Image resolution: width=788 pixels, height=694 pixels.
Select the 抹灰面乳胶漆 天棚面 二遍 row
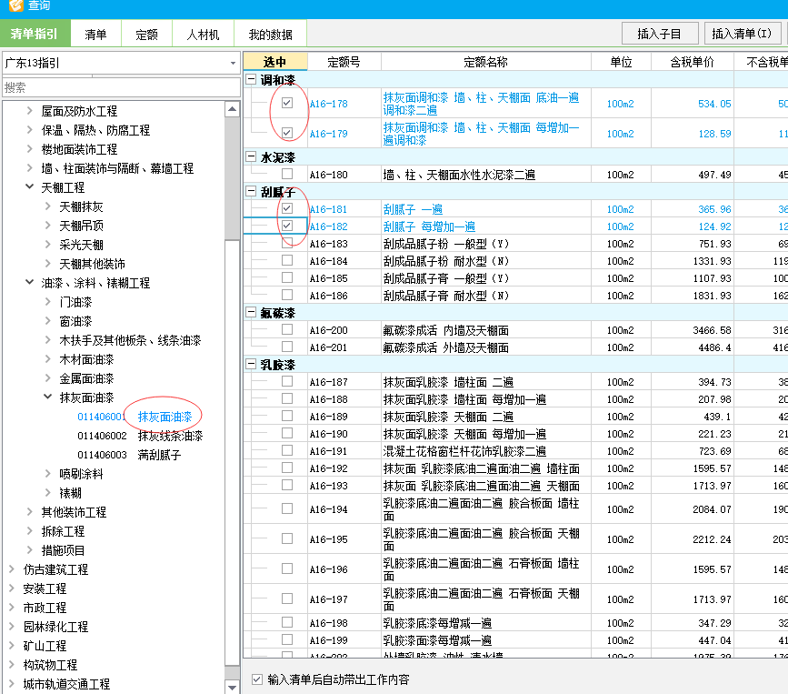515,417
